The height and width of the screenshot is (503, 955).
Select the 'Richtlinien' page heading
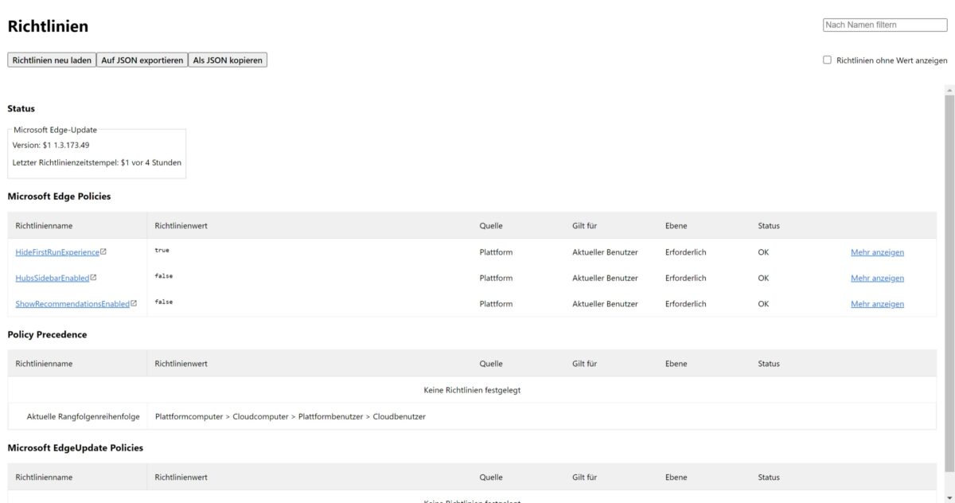tap(48, 25)
